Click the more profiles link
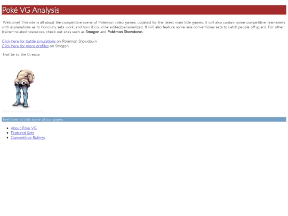288x216 pixels. [x=25, y=46]
